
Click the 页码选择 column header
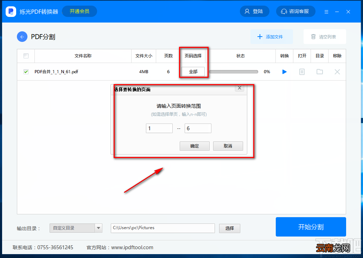click(x=193, y=56)
